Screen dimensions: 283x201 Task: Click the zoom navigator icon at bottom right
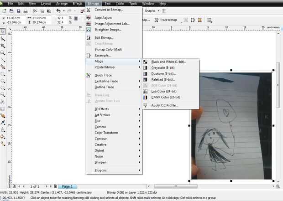[278, 186]
